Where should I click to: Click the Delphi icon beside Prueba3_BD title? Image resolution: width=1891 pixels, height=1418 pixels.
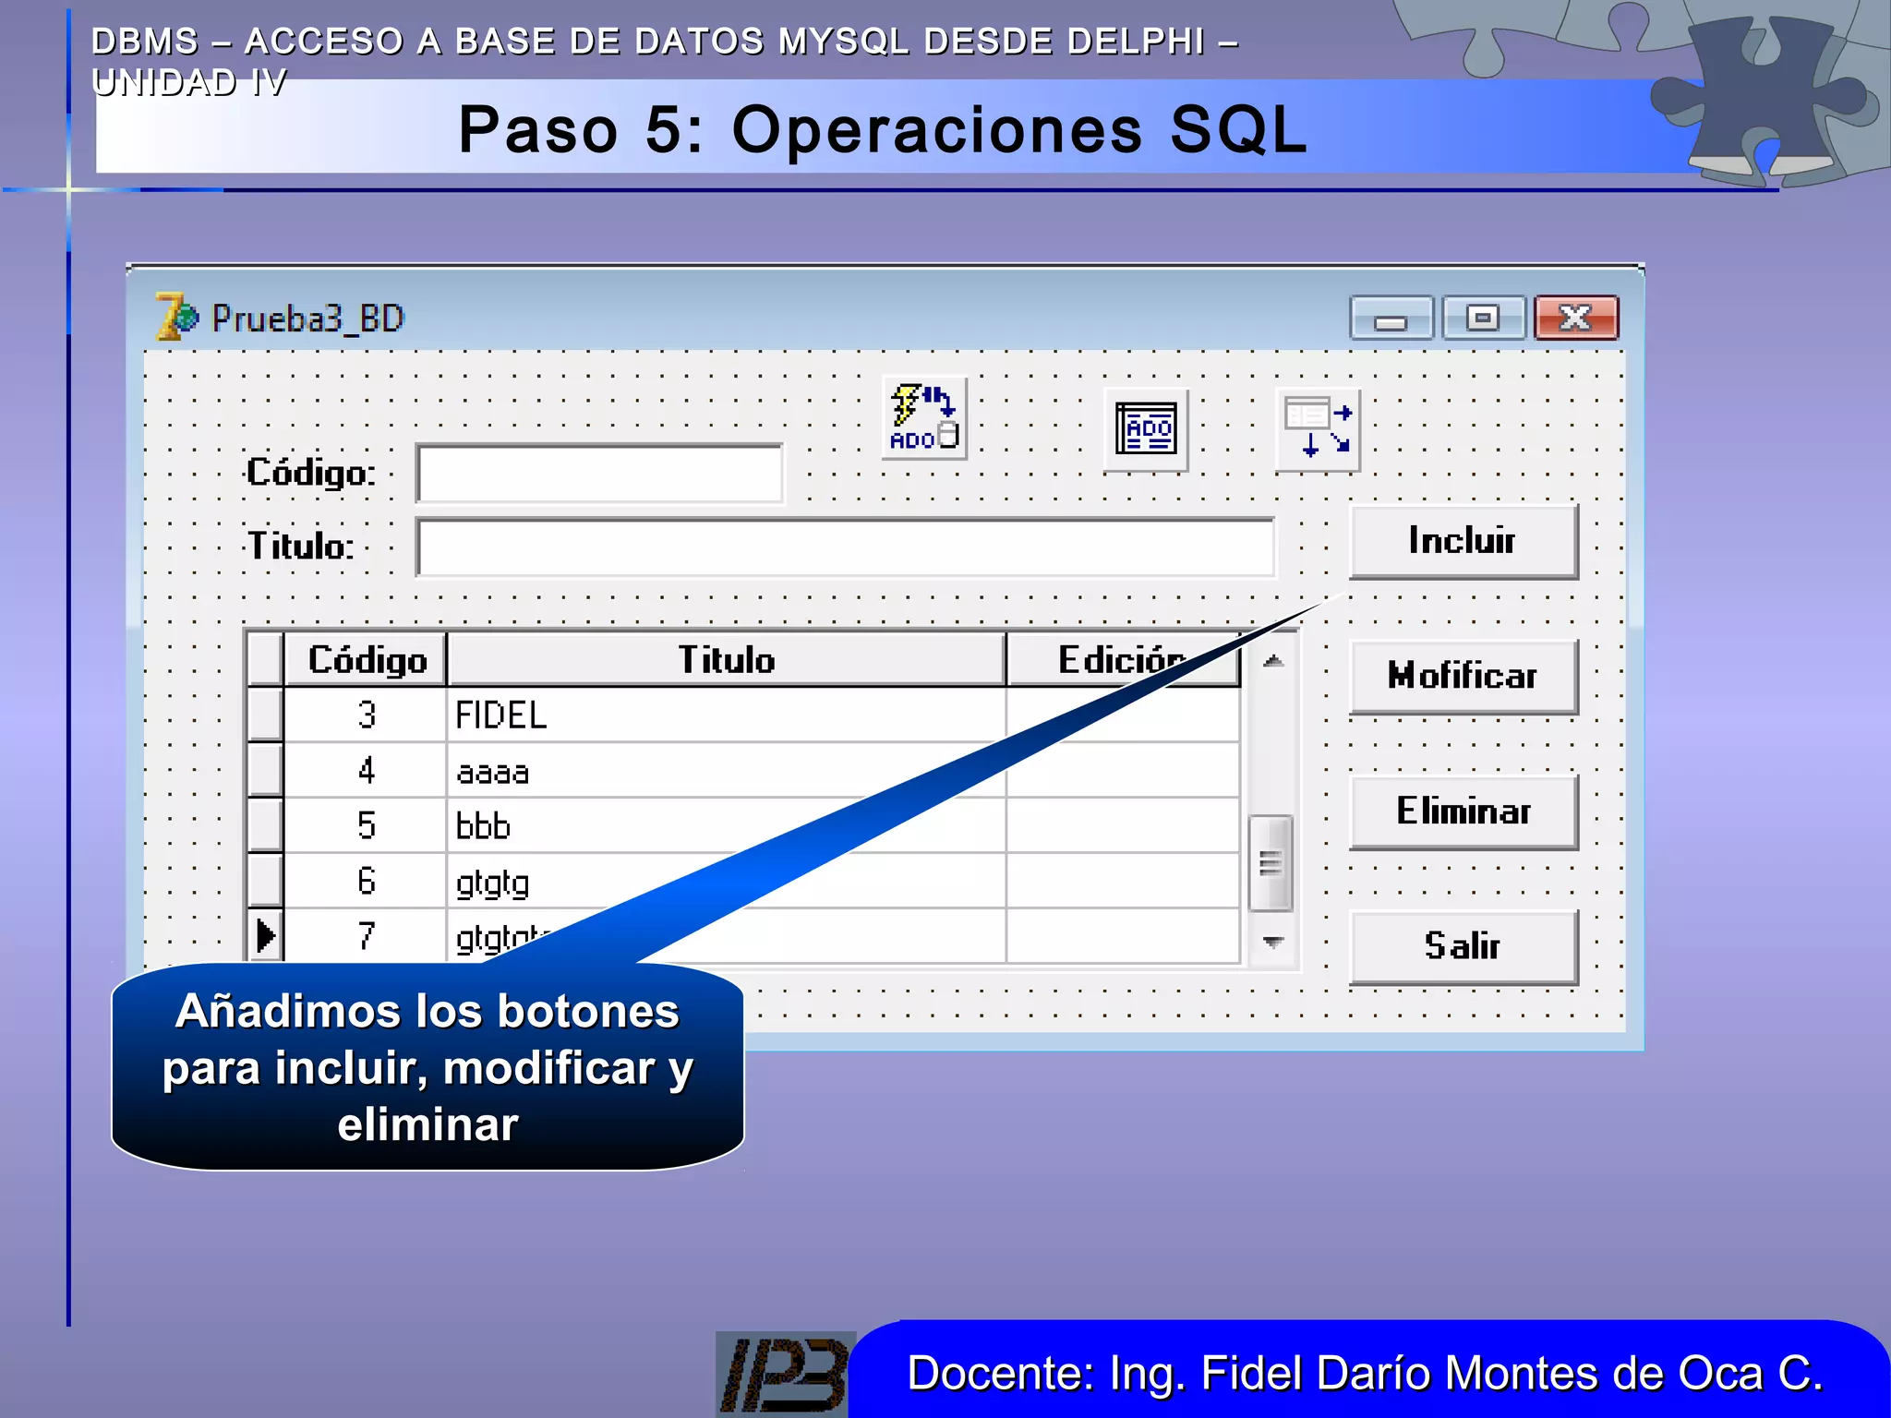tap(175, 317)
